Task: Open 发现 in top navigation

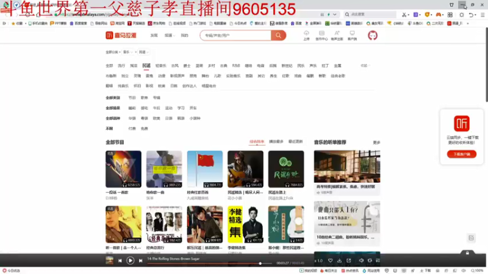Action: [154, 35]
